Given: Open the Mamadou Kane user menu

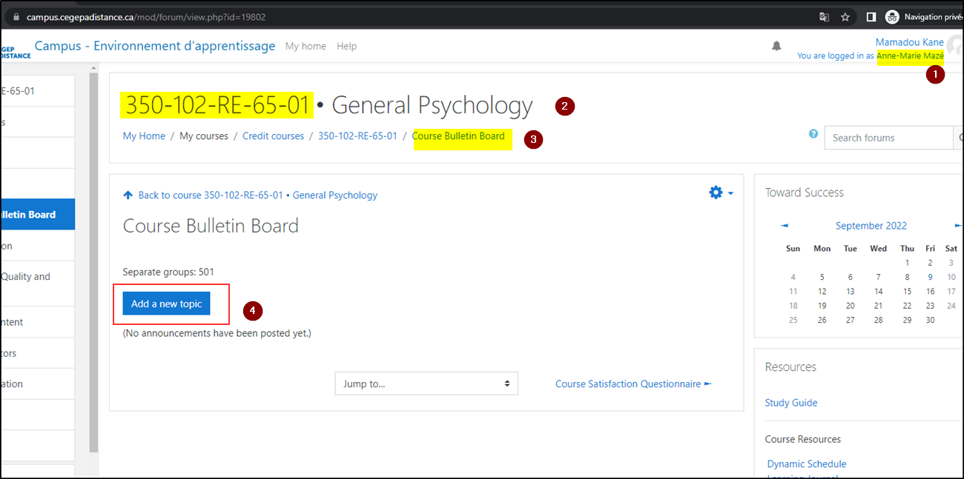Looking at the screenshot, I should 909,42.
